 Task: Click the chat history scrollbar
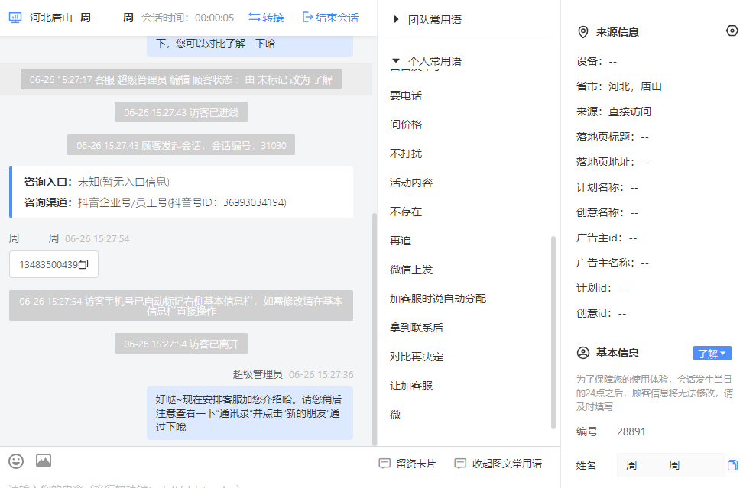point(375,329)
